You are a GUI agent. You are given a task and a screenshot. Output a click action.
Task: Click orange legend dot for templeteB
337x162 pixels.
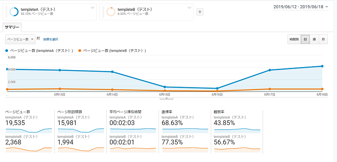[80, 51]
